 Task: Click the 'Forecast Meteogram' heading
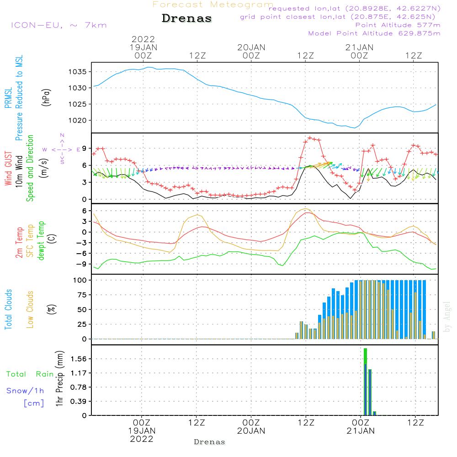(x=213, y=5)
